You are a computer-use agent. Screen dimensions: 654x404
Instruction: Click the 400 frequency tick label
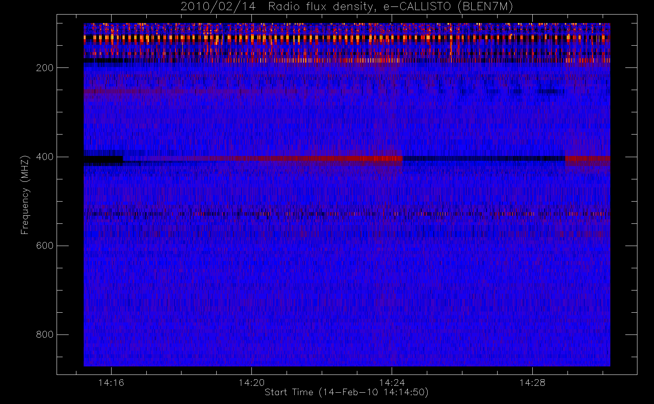(x=44, y=157)
